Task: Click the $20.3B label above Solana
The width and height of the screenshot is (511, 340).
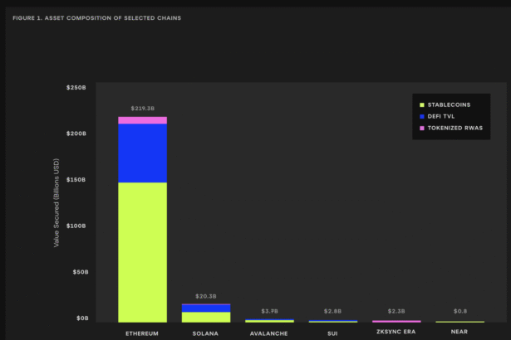Action: [x=206, y=296]
